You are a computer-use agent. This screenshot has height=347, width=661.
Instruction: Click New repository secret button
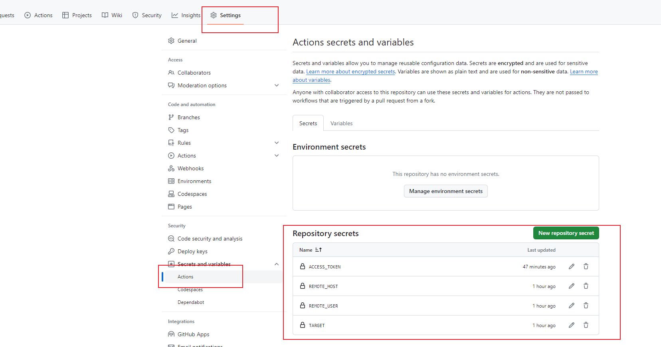566,233
